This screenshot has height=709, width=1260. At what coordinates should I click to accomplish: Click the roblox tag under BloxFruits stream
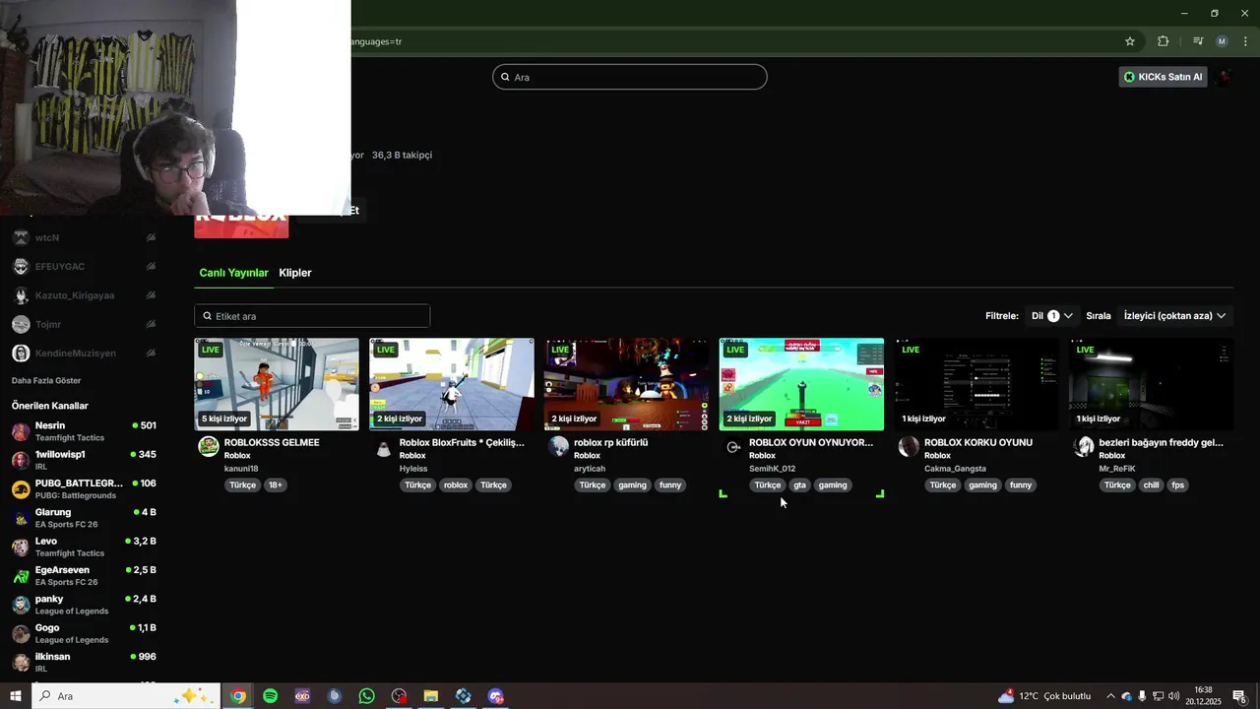tap(456, 485)
